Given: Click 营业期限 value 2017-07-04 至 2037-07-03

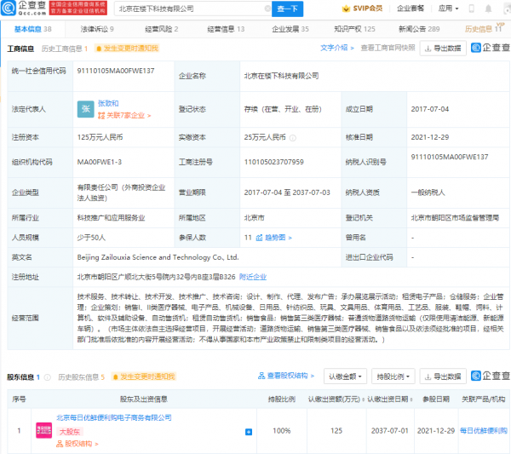Looking at the screenshot, I should click(287, 193).
